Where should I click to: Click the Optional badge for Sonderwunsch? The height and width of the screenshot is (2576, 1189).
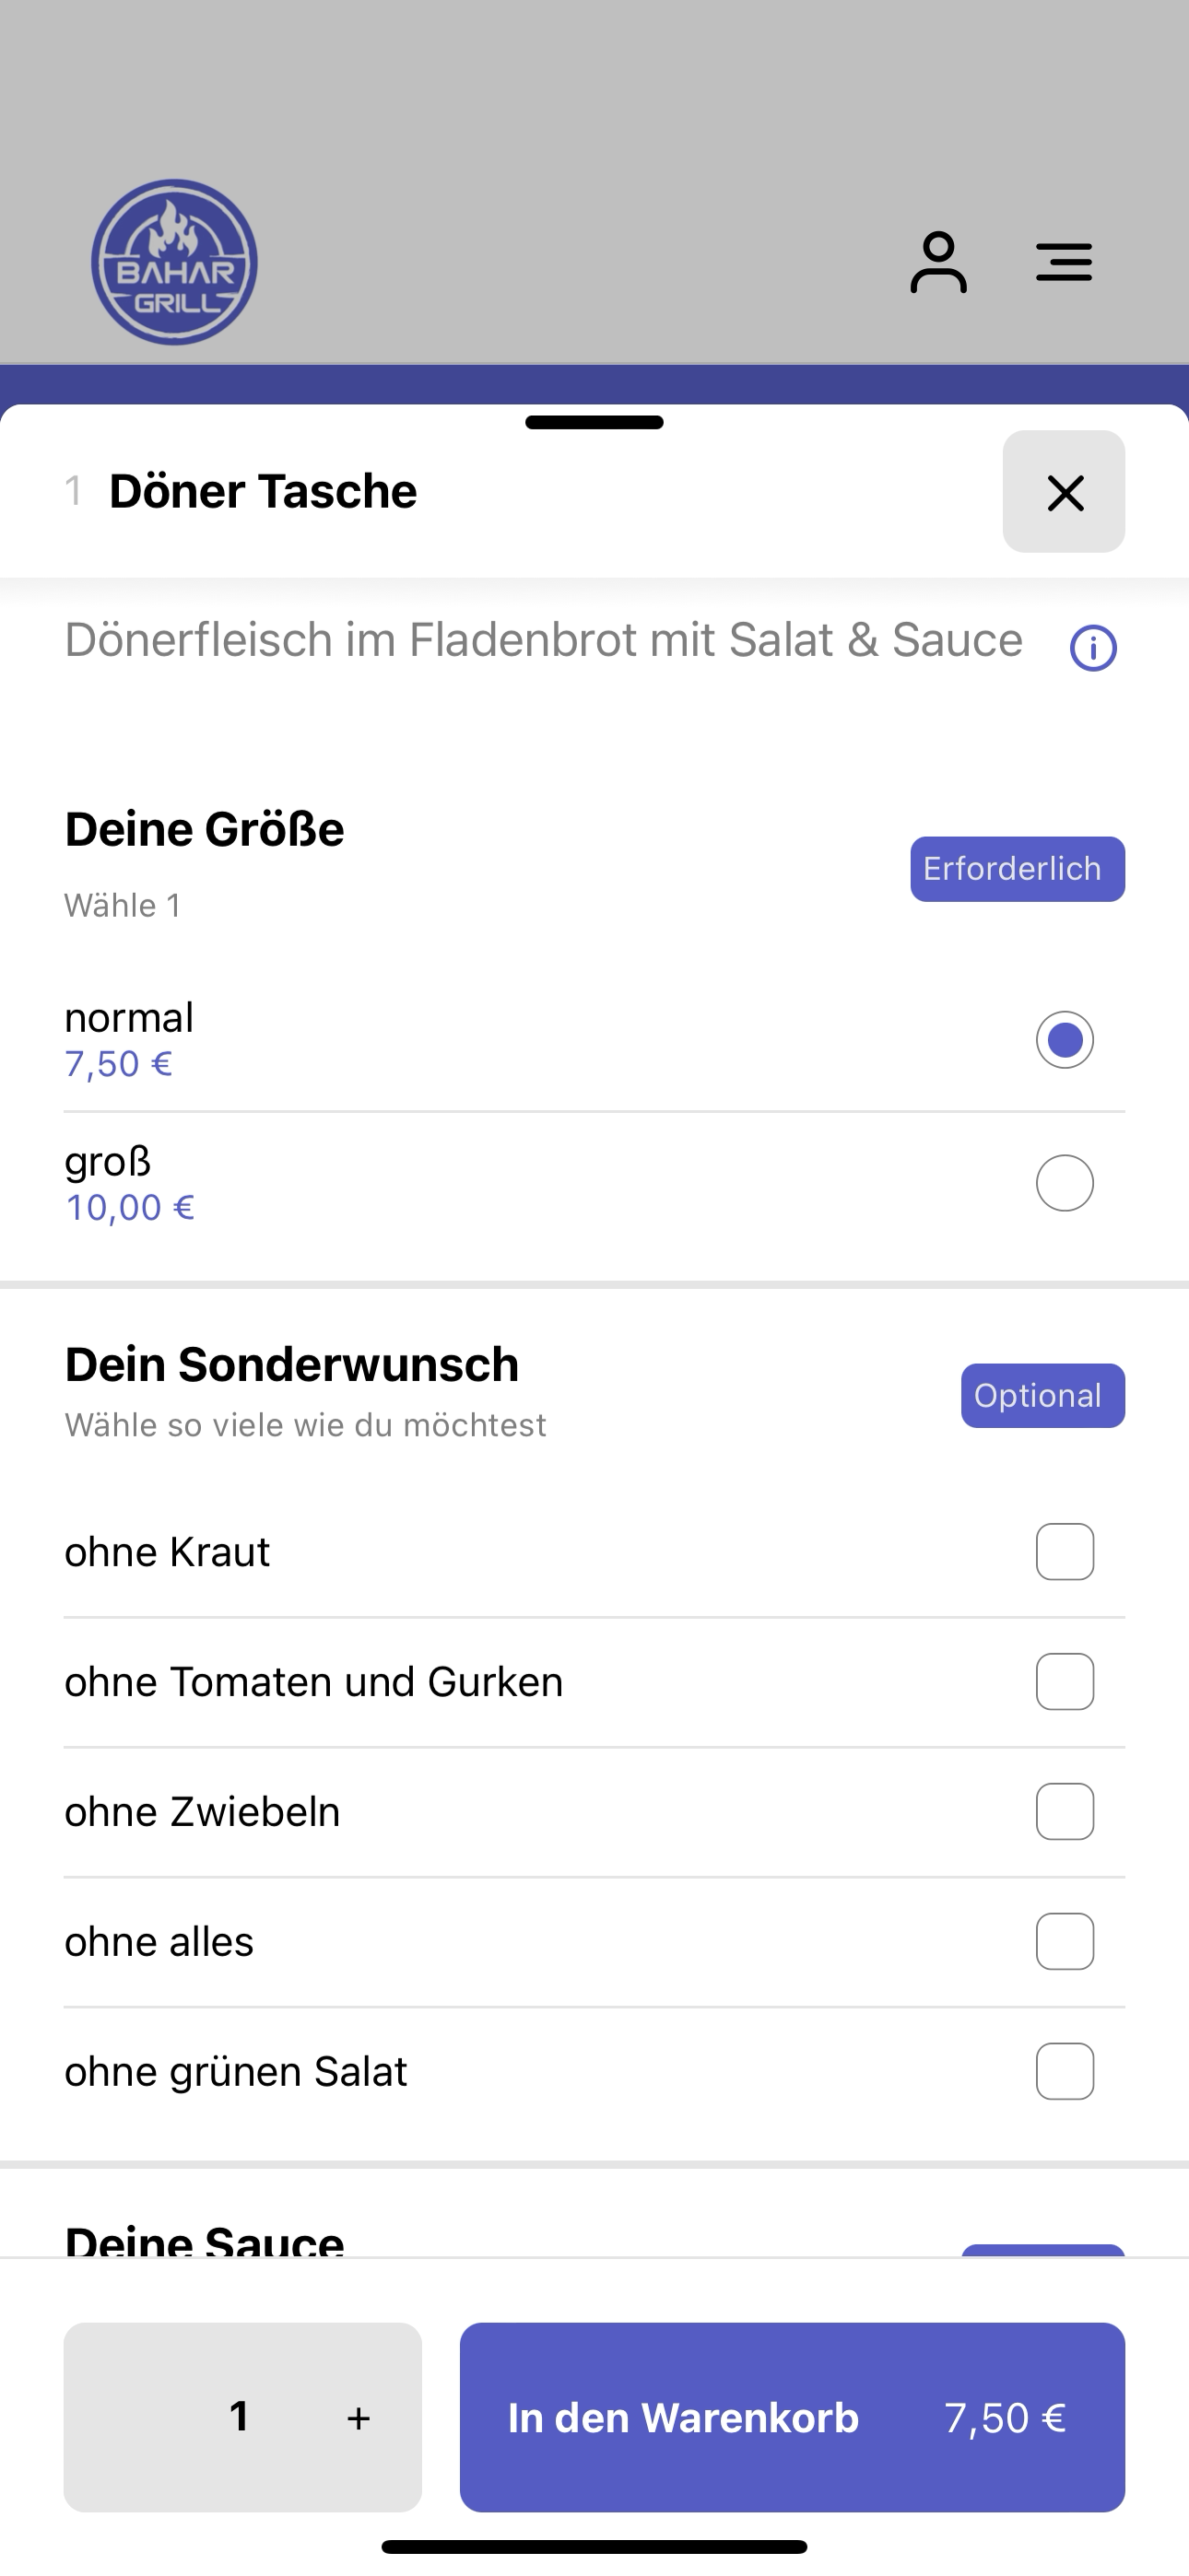point(1042,1396)
